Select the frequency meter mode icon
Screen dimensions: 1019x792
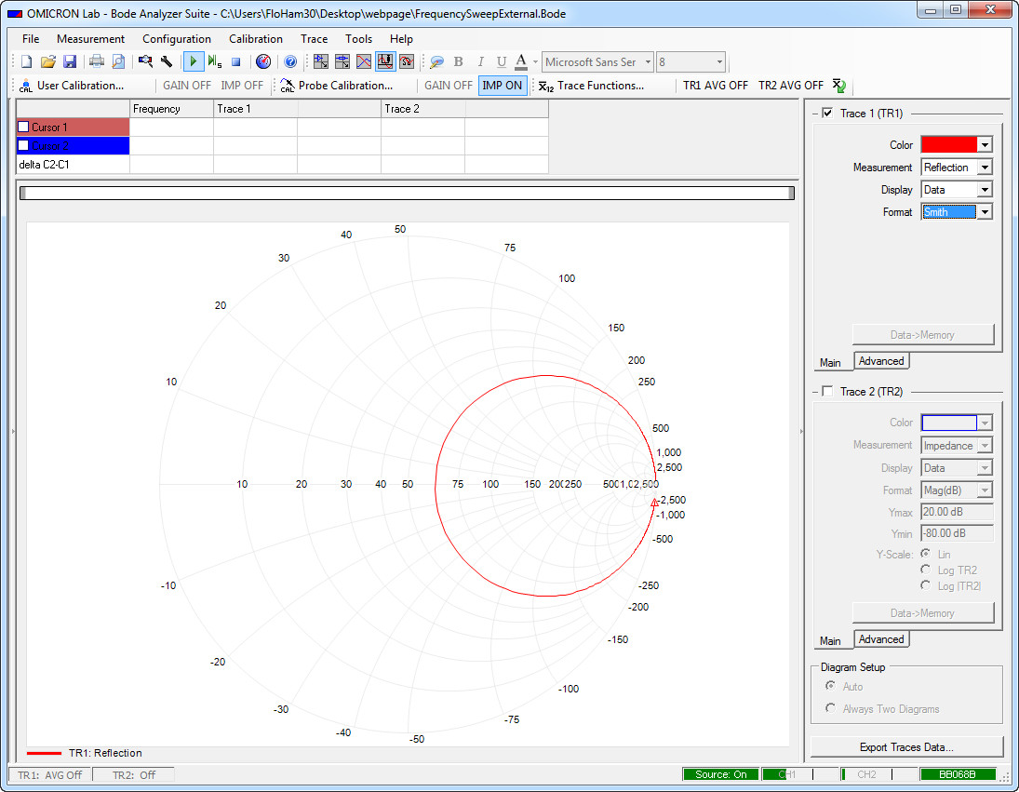[407, 61]
